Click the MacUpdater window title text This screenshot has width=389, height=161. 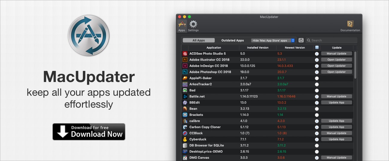tap(269, 17)
